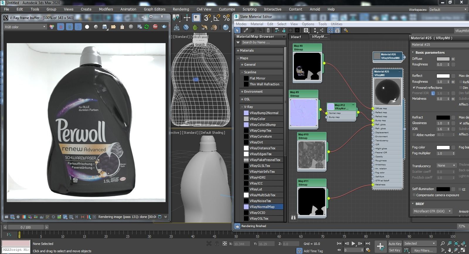Click the 3D snaps toggle icon
The image size is (469, 254).
207,18
